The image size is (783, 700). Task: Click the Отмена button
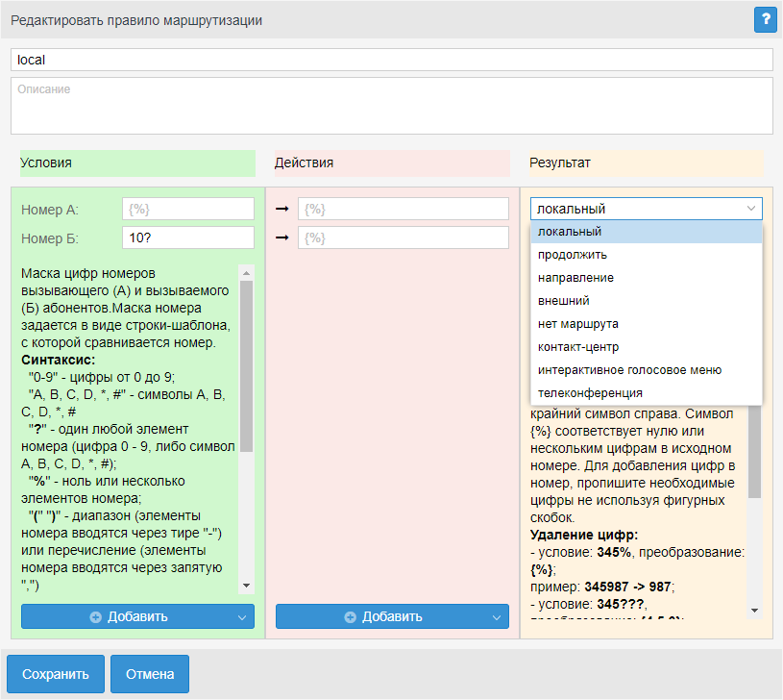pos(150,674)
